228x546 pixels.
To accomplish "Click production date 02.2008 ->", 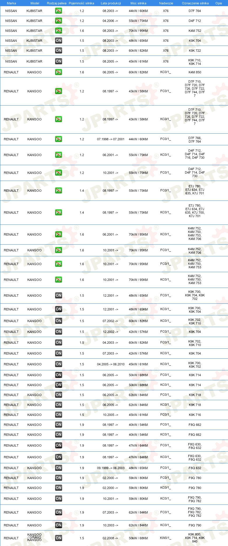I will click(110, 538).
